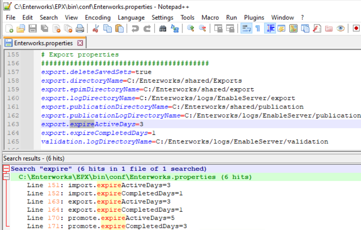
Task: Open the Encoding menu
Action: click(98, 17)
